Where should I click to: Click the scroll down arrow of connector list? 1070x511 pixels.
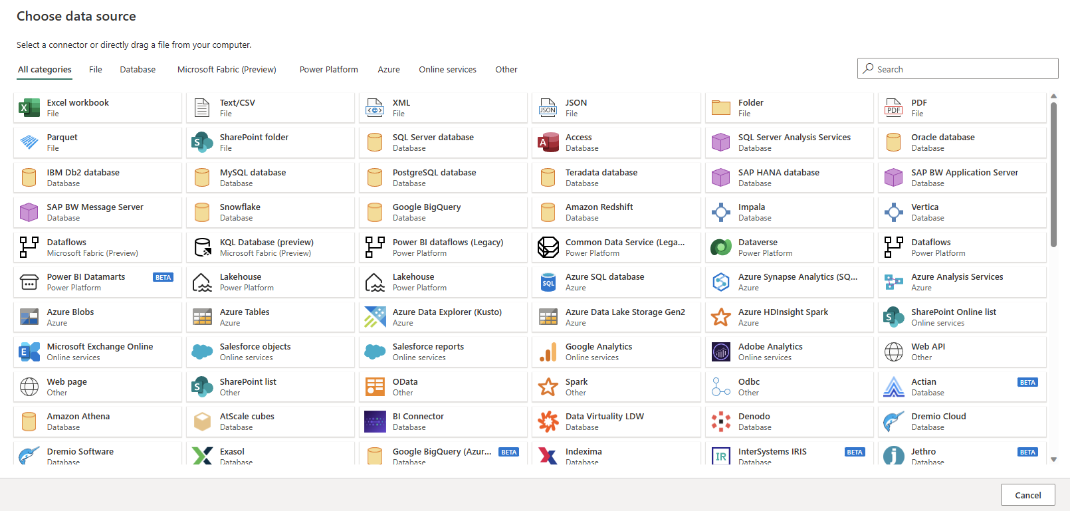coord(1053,459)
